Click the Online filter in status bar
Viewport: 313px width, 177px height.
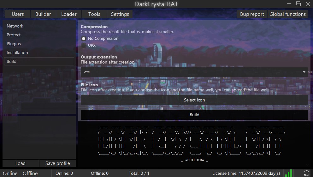coord(10,173)
